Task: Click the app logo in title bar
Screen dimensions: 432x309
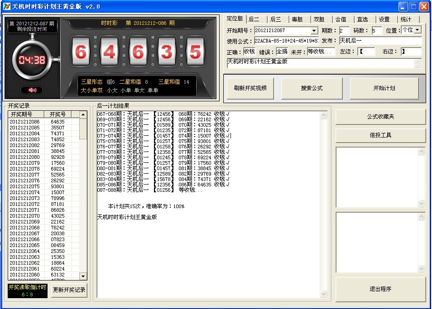Action: coord(7,6)
